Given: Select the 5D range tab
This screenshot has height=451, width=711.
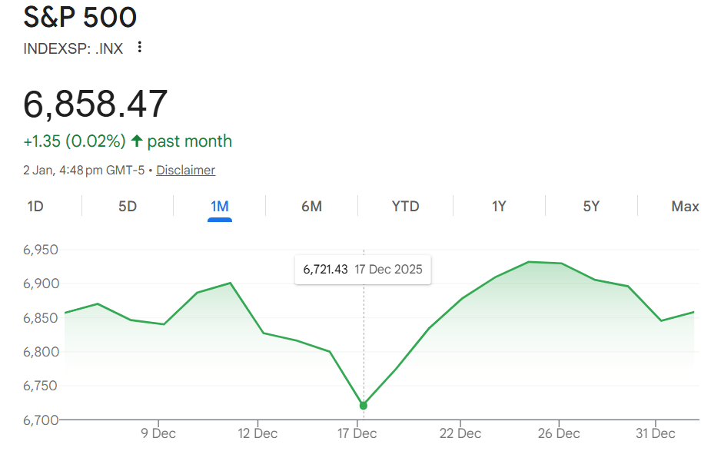Looking at the screenshot, I should (x=128, y=206).
